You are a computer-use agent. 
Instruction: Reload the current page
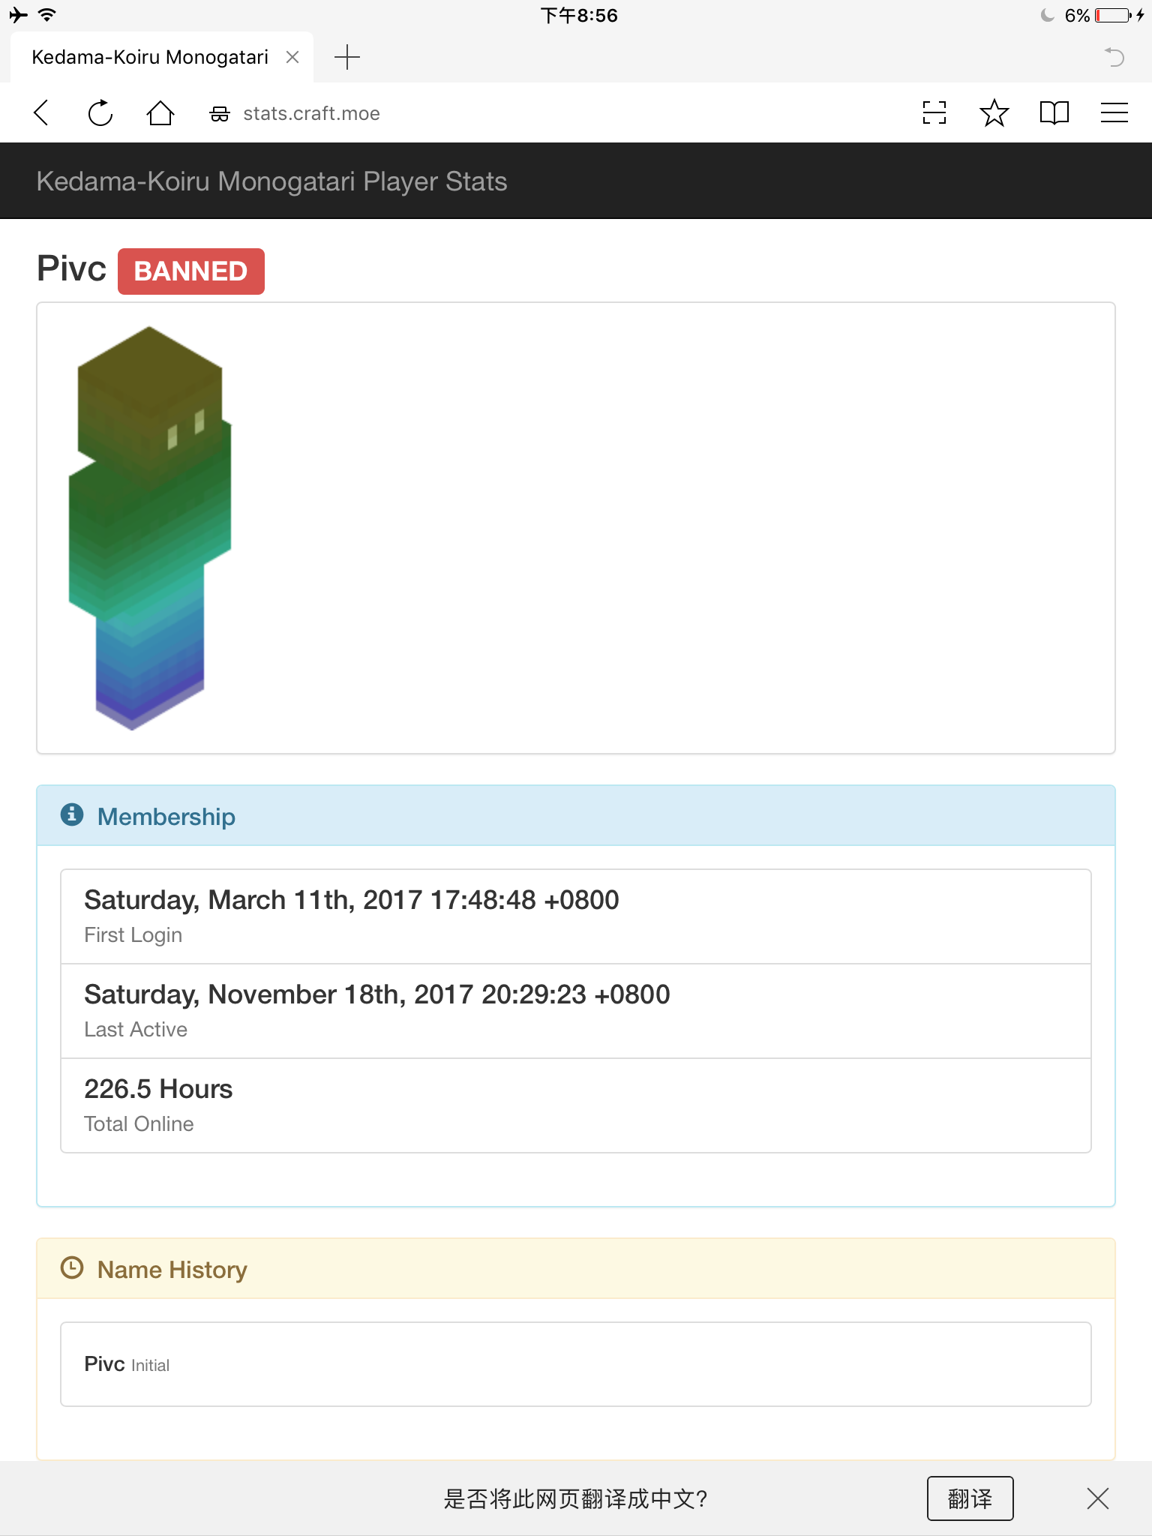click(x=100, y=113)
